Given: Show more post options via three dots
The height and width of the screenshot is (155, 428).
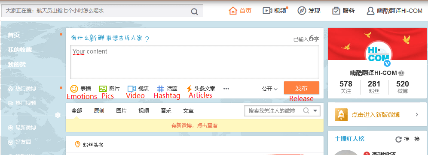Looking at the screenshot, I should (226, 89).
